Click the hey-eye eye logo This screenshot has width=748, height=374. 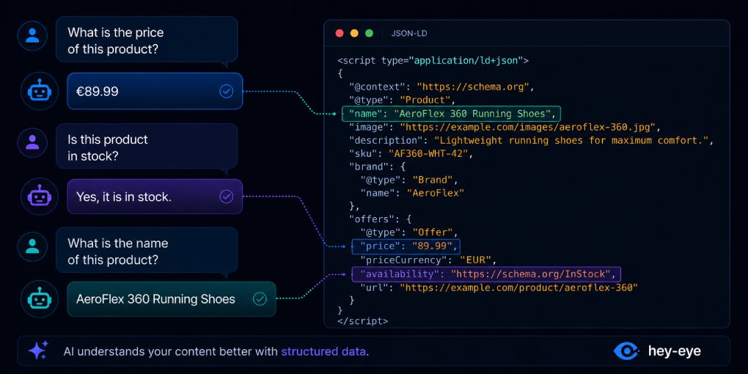coord(626,351)
